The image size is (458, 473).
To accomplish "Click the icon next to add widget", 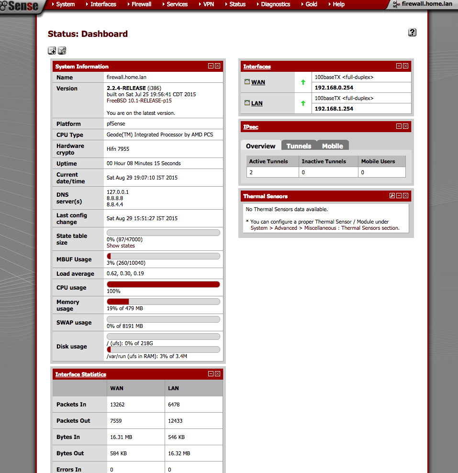I will (x=62, y=50).
